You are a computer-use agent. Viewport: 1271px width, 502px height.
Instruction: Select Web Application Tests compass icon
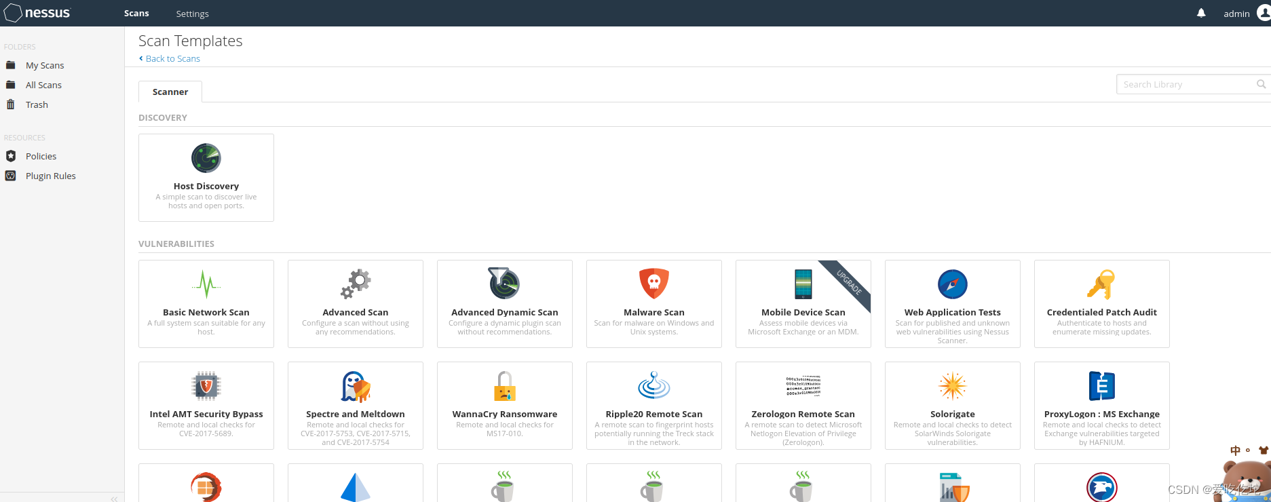click(953, 284)
